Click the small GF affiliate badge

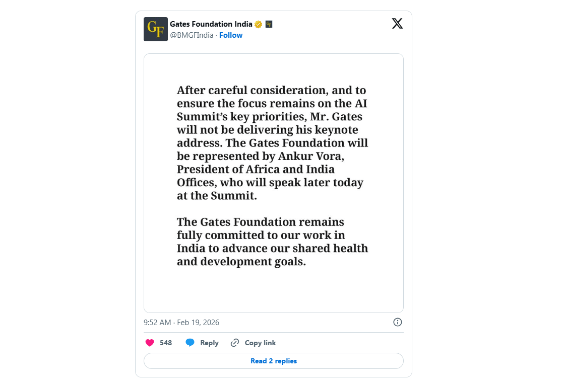click(x=269, y=24)
